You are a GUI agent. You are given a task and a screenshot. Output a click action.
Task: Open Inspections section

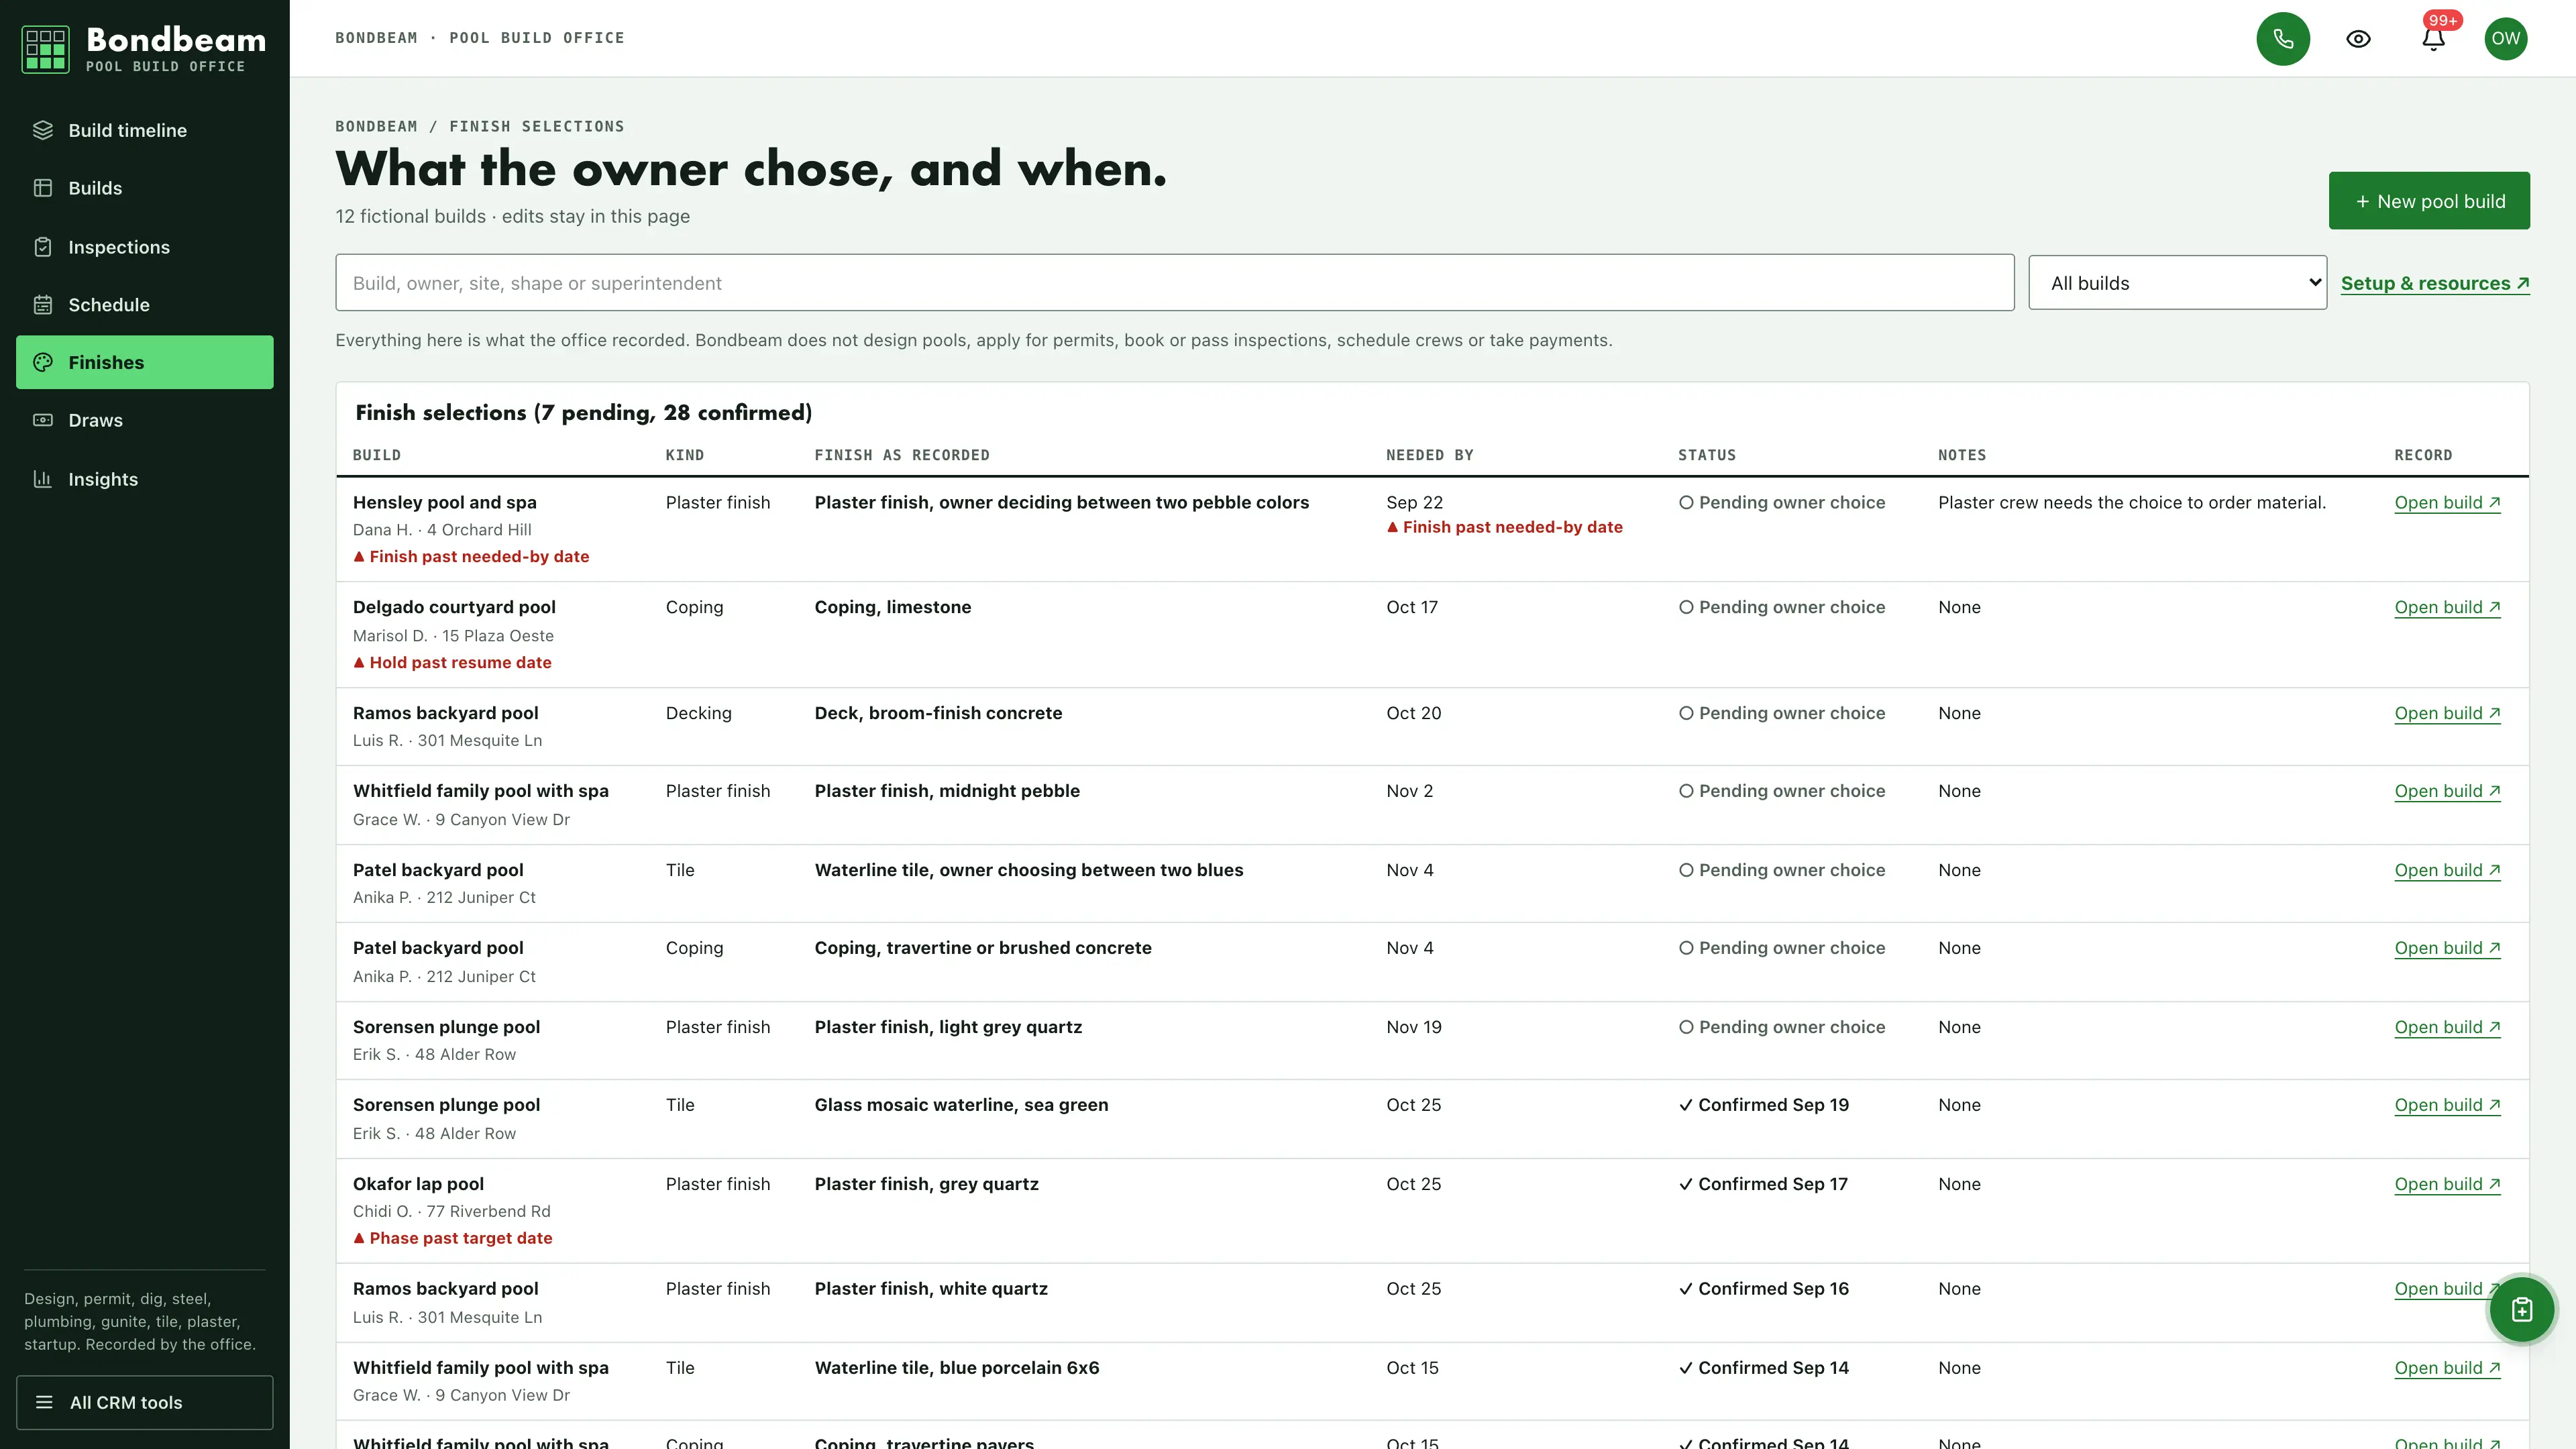pyautogui.click(x=145, y=247)
